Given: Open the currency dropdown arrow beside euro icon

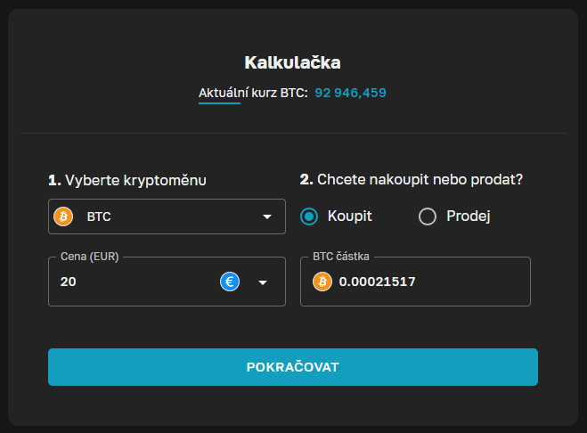Looking at the screenshot, I should tap(263, 282).
